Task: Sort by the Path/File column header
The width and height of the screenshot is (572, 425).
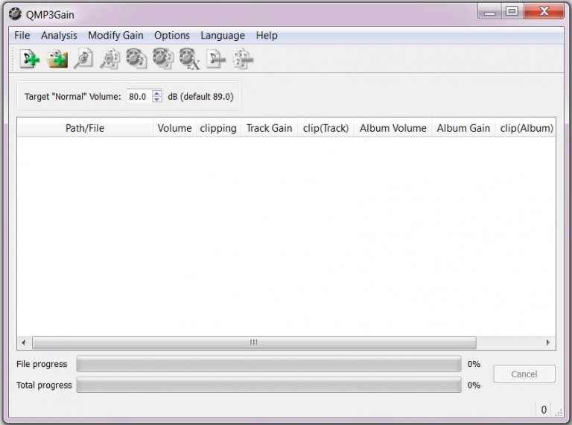Action: coord(85,128)
